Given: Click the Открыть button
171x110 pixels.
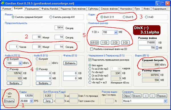Looking at the screenshot, I should (9, 101).
